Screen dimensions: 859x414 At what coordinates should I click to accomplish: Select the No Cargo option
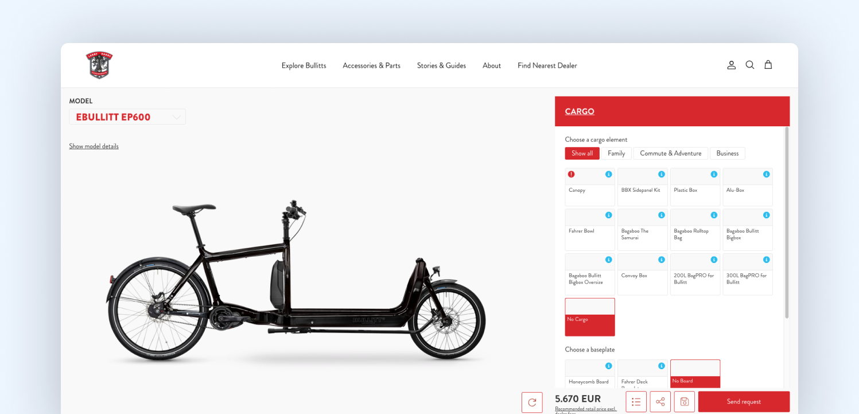pyautogui.click(x=590, y=317)
